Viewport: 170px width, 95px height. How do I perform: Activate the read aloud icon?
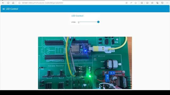[131, 3]
